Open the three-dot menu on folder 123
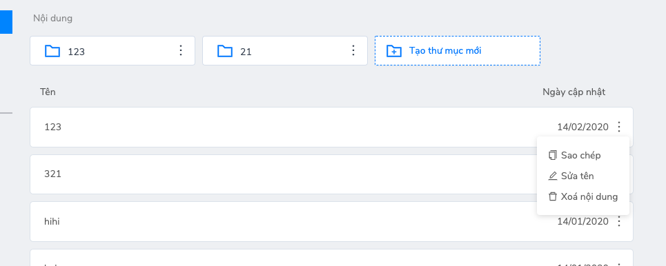The width and height of the screenshot is (666, 266). coord(181,50)
